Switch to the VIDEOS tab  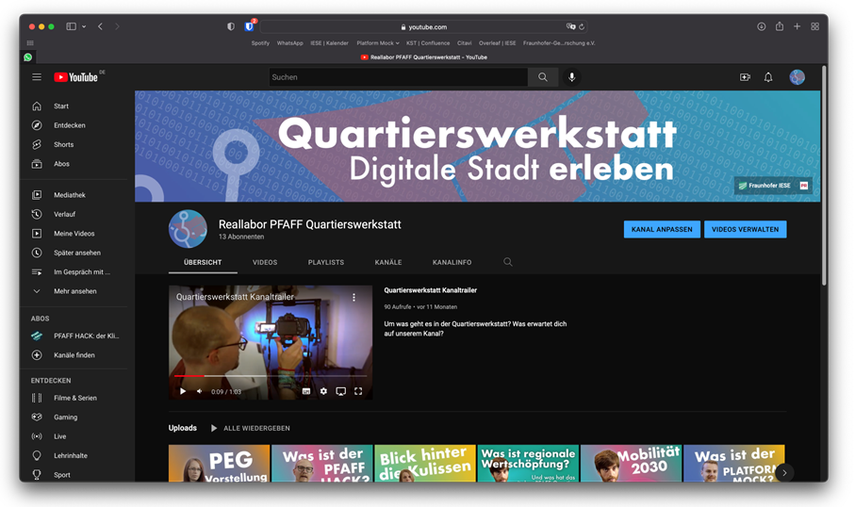(x=265, y=262)
